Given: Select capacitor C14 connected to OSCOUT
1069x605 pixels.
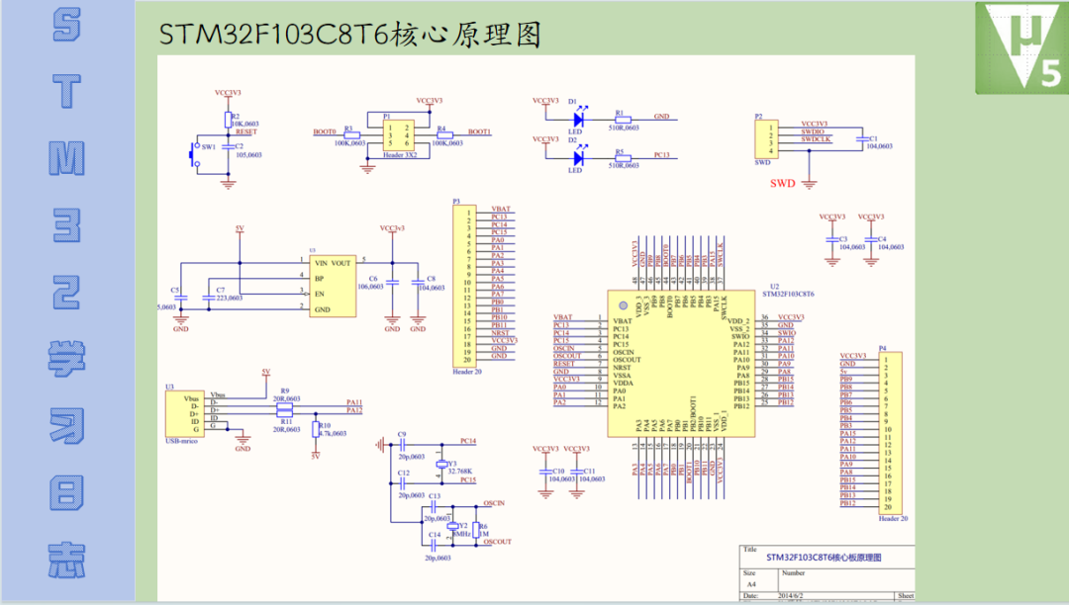Looking at the screenshot, I should [x=434, y=545].
